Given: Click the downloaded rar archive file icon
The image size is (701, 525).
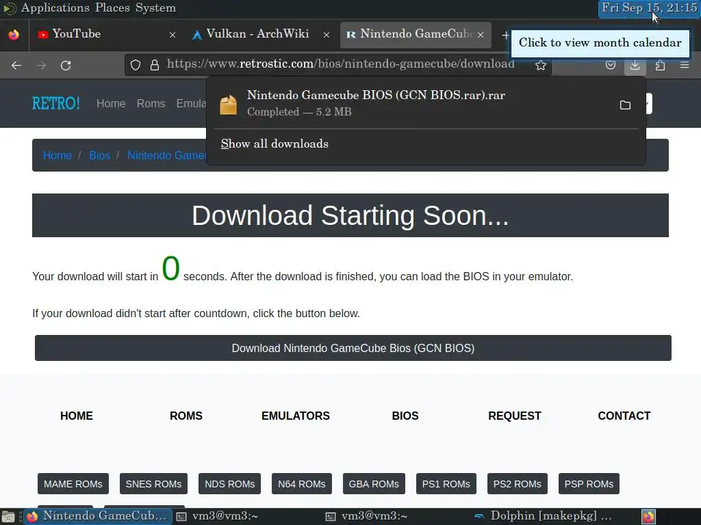Looking at the screenshot, I should (229, 105).
